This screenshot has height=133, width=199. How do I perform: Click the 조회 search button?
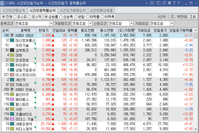[193, 17]
